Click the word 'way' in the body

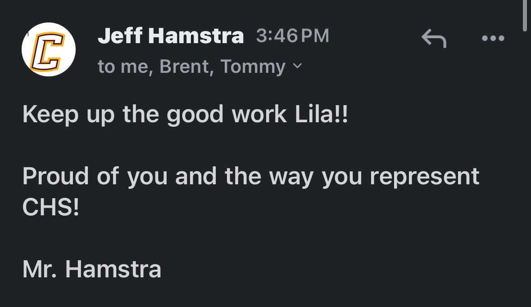[291, 178]
